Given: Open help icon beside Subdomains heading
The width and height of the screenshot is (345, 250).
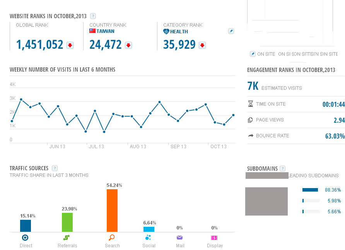Looking at the screenshot, I should pyautogui.click(x=282, y=169).
